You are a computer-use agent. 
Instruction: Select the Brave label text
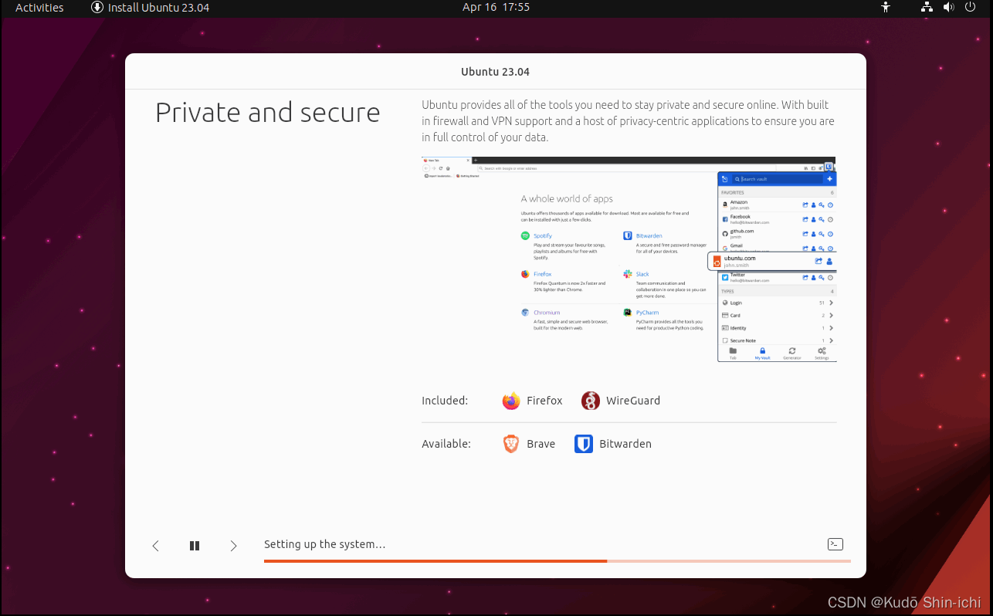541,444
